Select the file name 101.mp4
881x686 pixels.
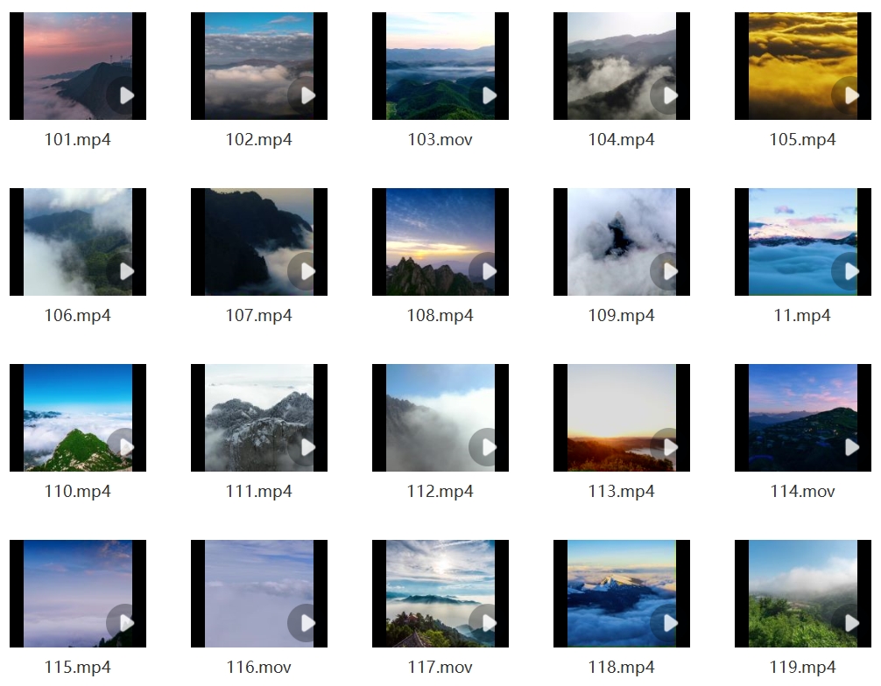[x=78, y=139]
